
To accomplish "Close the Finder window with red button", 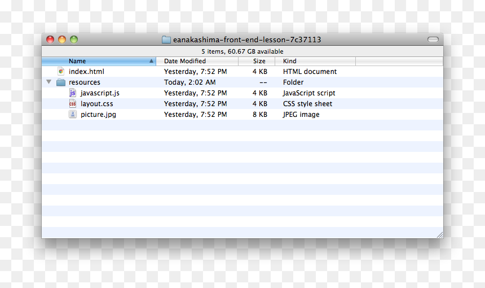I will point(50,40).
